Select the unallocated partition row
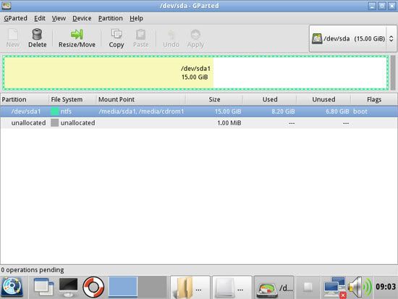The width and height of the screenshot is (398, 299). click(199, 123)
